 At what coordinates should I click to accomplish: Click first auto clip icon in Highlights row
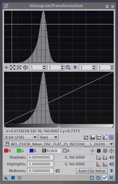pyautogui.click(x=99, y=164)
